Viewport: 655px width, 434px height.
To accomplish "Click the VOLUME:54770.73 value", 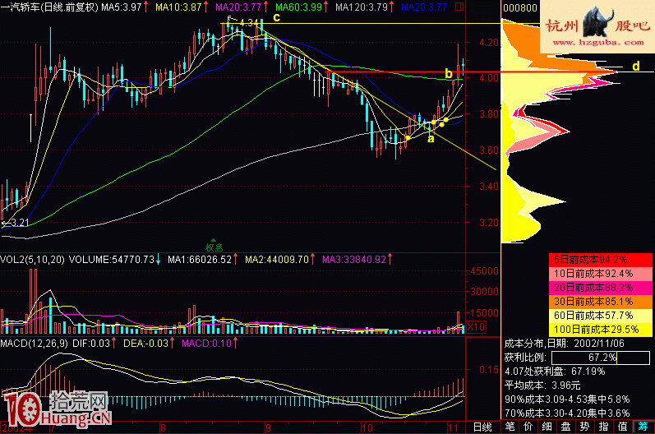I will tap(112, 260).
